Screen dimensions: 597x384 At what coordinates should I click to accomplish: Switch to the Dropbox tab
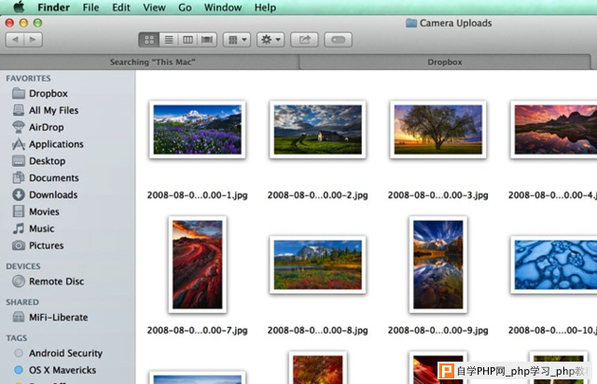(x=445, y=62)
